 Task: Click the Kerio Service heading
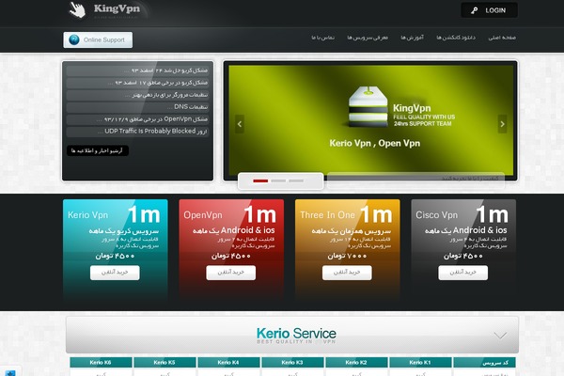pos(296,334)
